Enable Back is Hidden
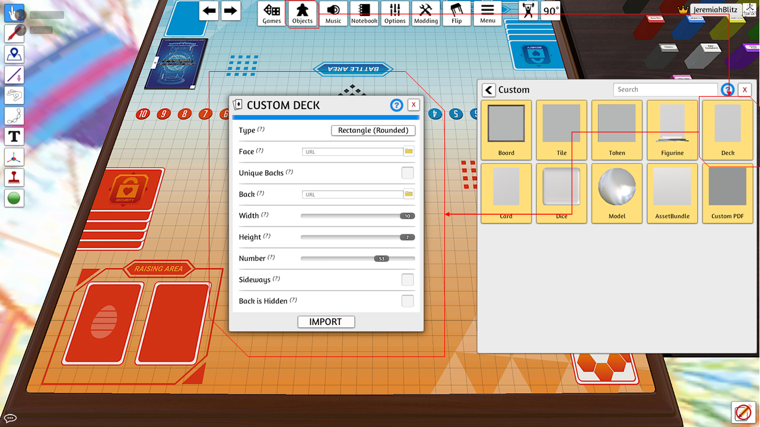Viewport: 760px width, 427px height. pyautogui.click(x=408, y=301)
